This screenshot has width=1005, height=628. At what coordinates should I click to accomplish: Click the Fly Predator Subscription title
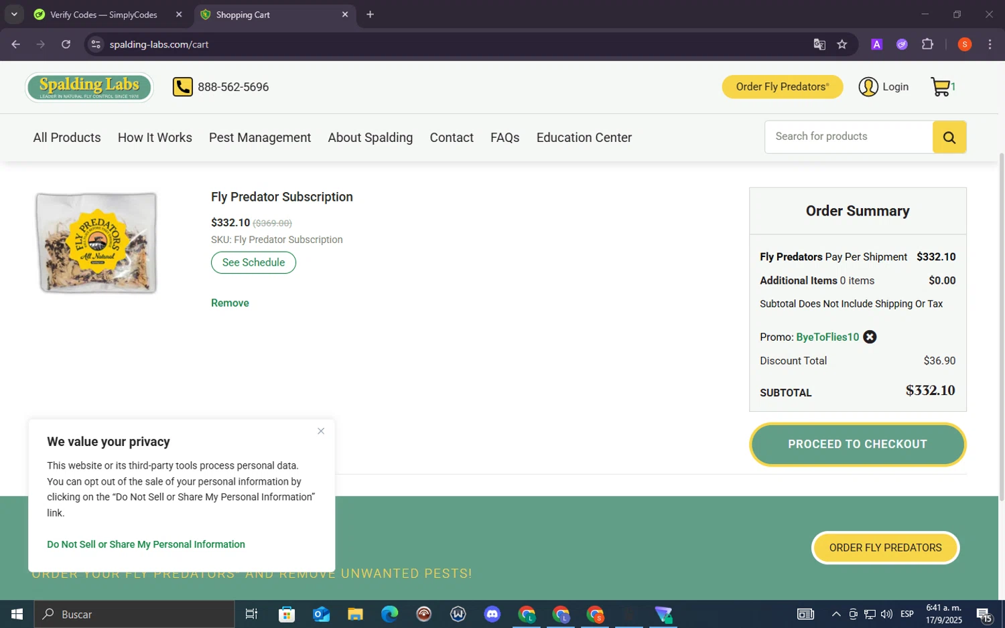pyautogui.click(x=282, y=197)
